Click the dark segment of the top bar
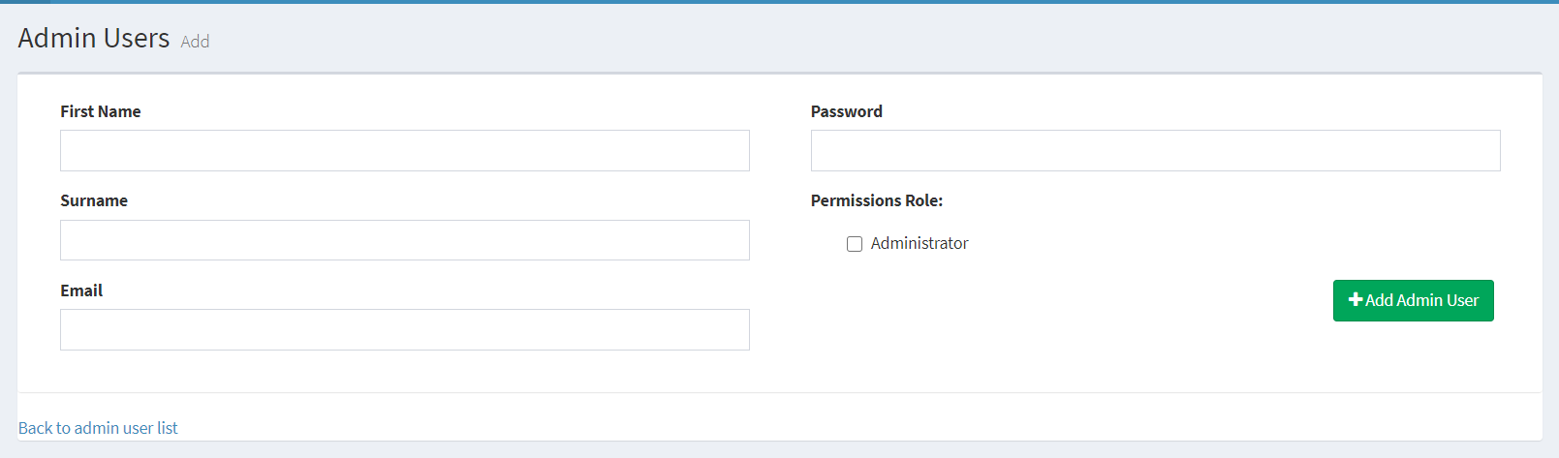1559x458 pixels. [x=24, y=1]
